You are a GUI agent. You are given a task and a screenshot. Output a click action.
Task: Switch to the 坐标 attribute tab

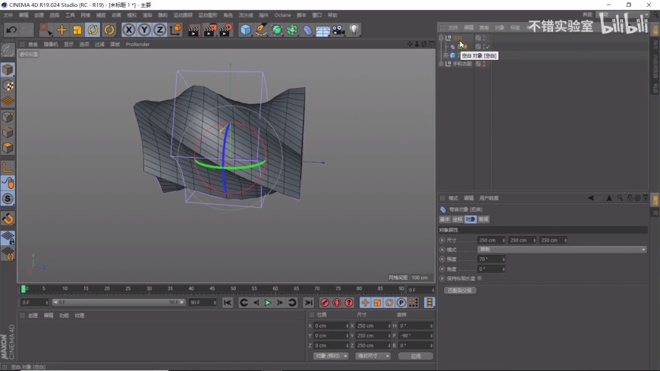click(x=457, y=219)
